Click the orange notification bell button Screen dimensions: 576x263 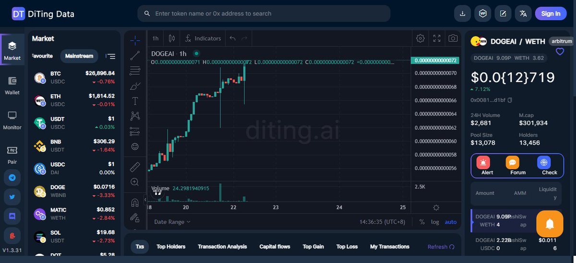[x=550, y=224]
